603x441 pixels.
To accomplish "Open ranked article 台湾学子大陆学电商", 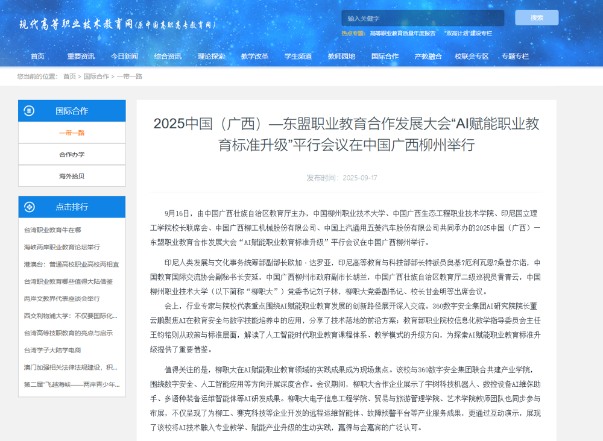I will 52,350.
